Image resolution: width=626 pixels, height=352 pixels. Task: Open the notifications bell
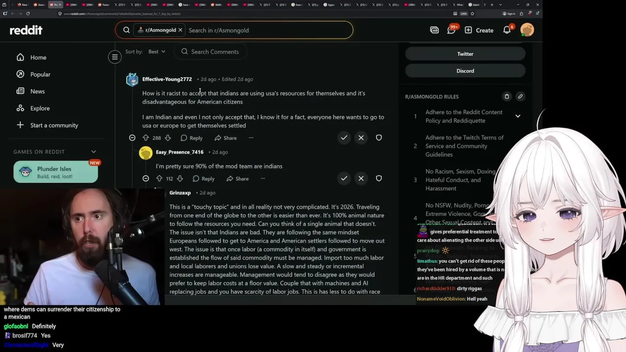click(x=507, y=30)
